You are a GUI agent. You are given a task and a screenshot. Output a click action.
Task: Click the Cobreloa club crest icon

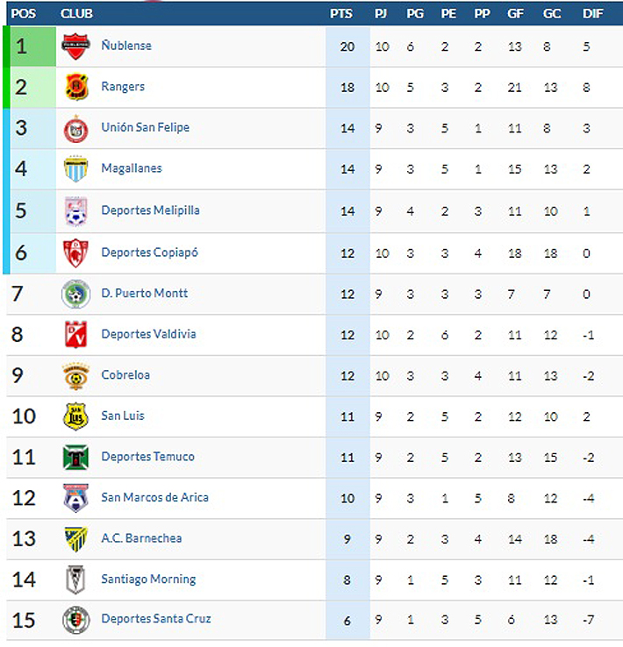coord(75,375)
